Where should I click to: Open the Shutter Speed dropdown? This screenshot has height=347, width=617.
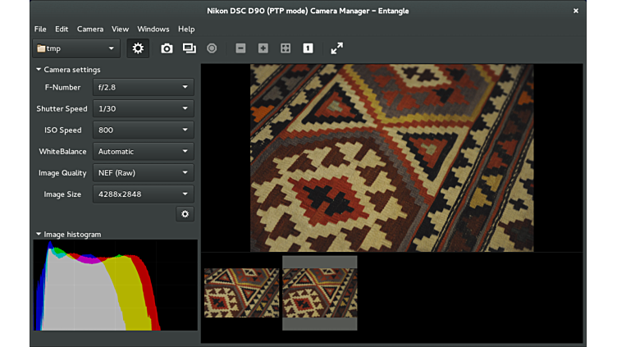[x=143, y=108]
